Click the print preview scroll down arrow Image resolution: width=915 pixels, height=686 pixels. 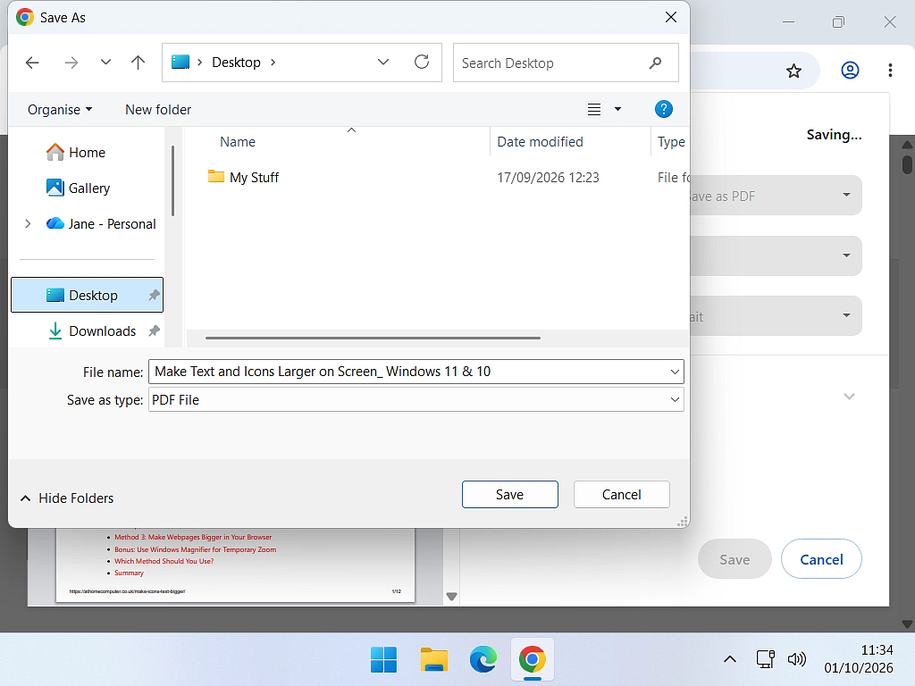tap(451, 596)
